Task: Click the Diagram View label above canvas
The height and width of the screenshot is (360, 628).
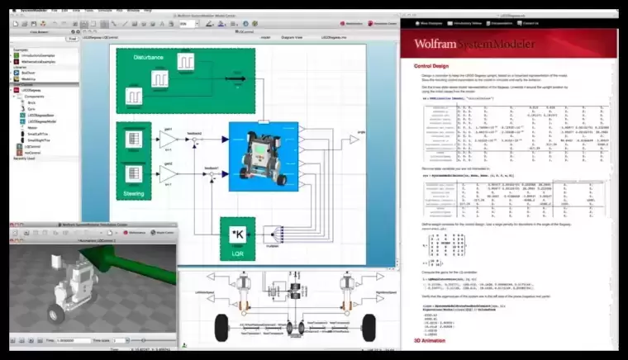Action: (x=292, y=38)
